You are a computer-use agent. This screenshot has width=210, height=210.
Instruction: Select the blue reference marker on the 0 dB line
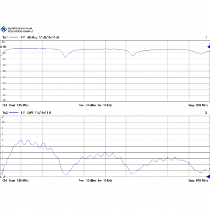pyautogui.click(x=209, y=47)
